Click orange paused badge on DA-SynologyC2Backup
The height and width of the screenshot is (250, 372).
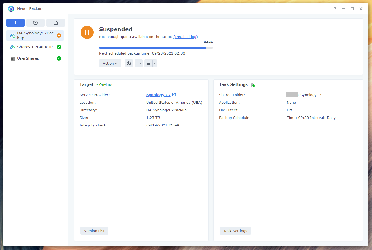coord(59,36)
